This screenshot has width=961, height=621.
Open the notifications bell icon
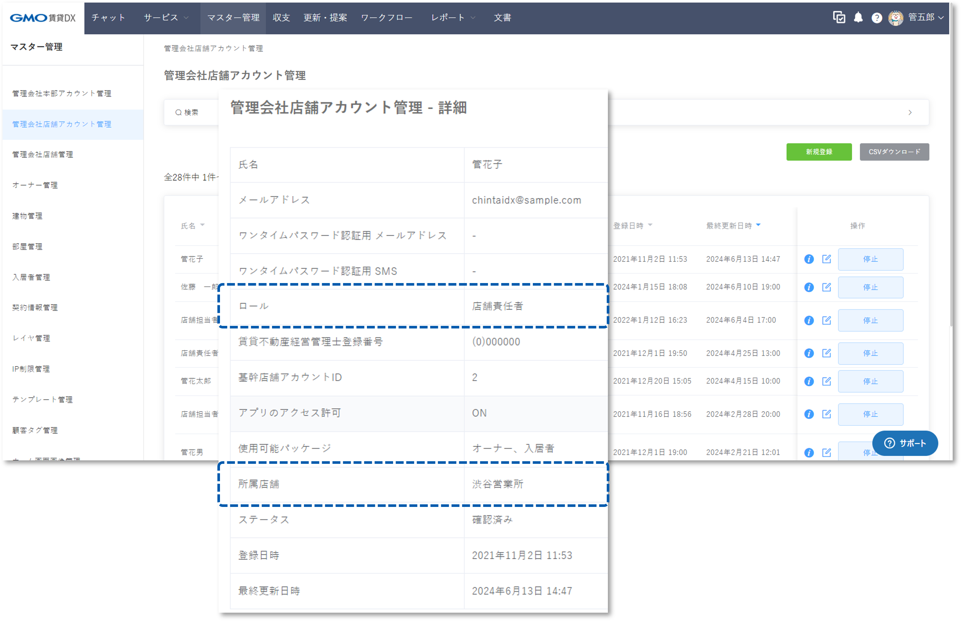859,17
